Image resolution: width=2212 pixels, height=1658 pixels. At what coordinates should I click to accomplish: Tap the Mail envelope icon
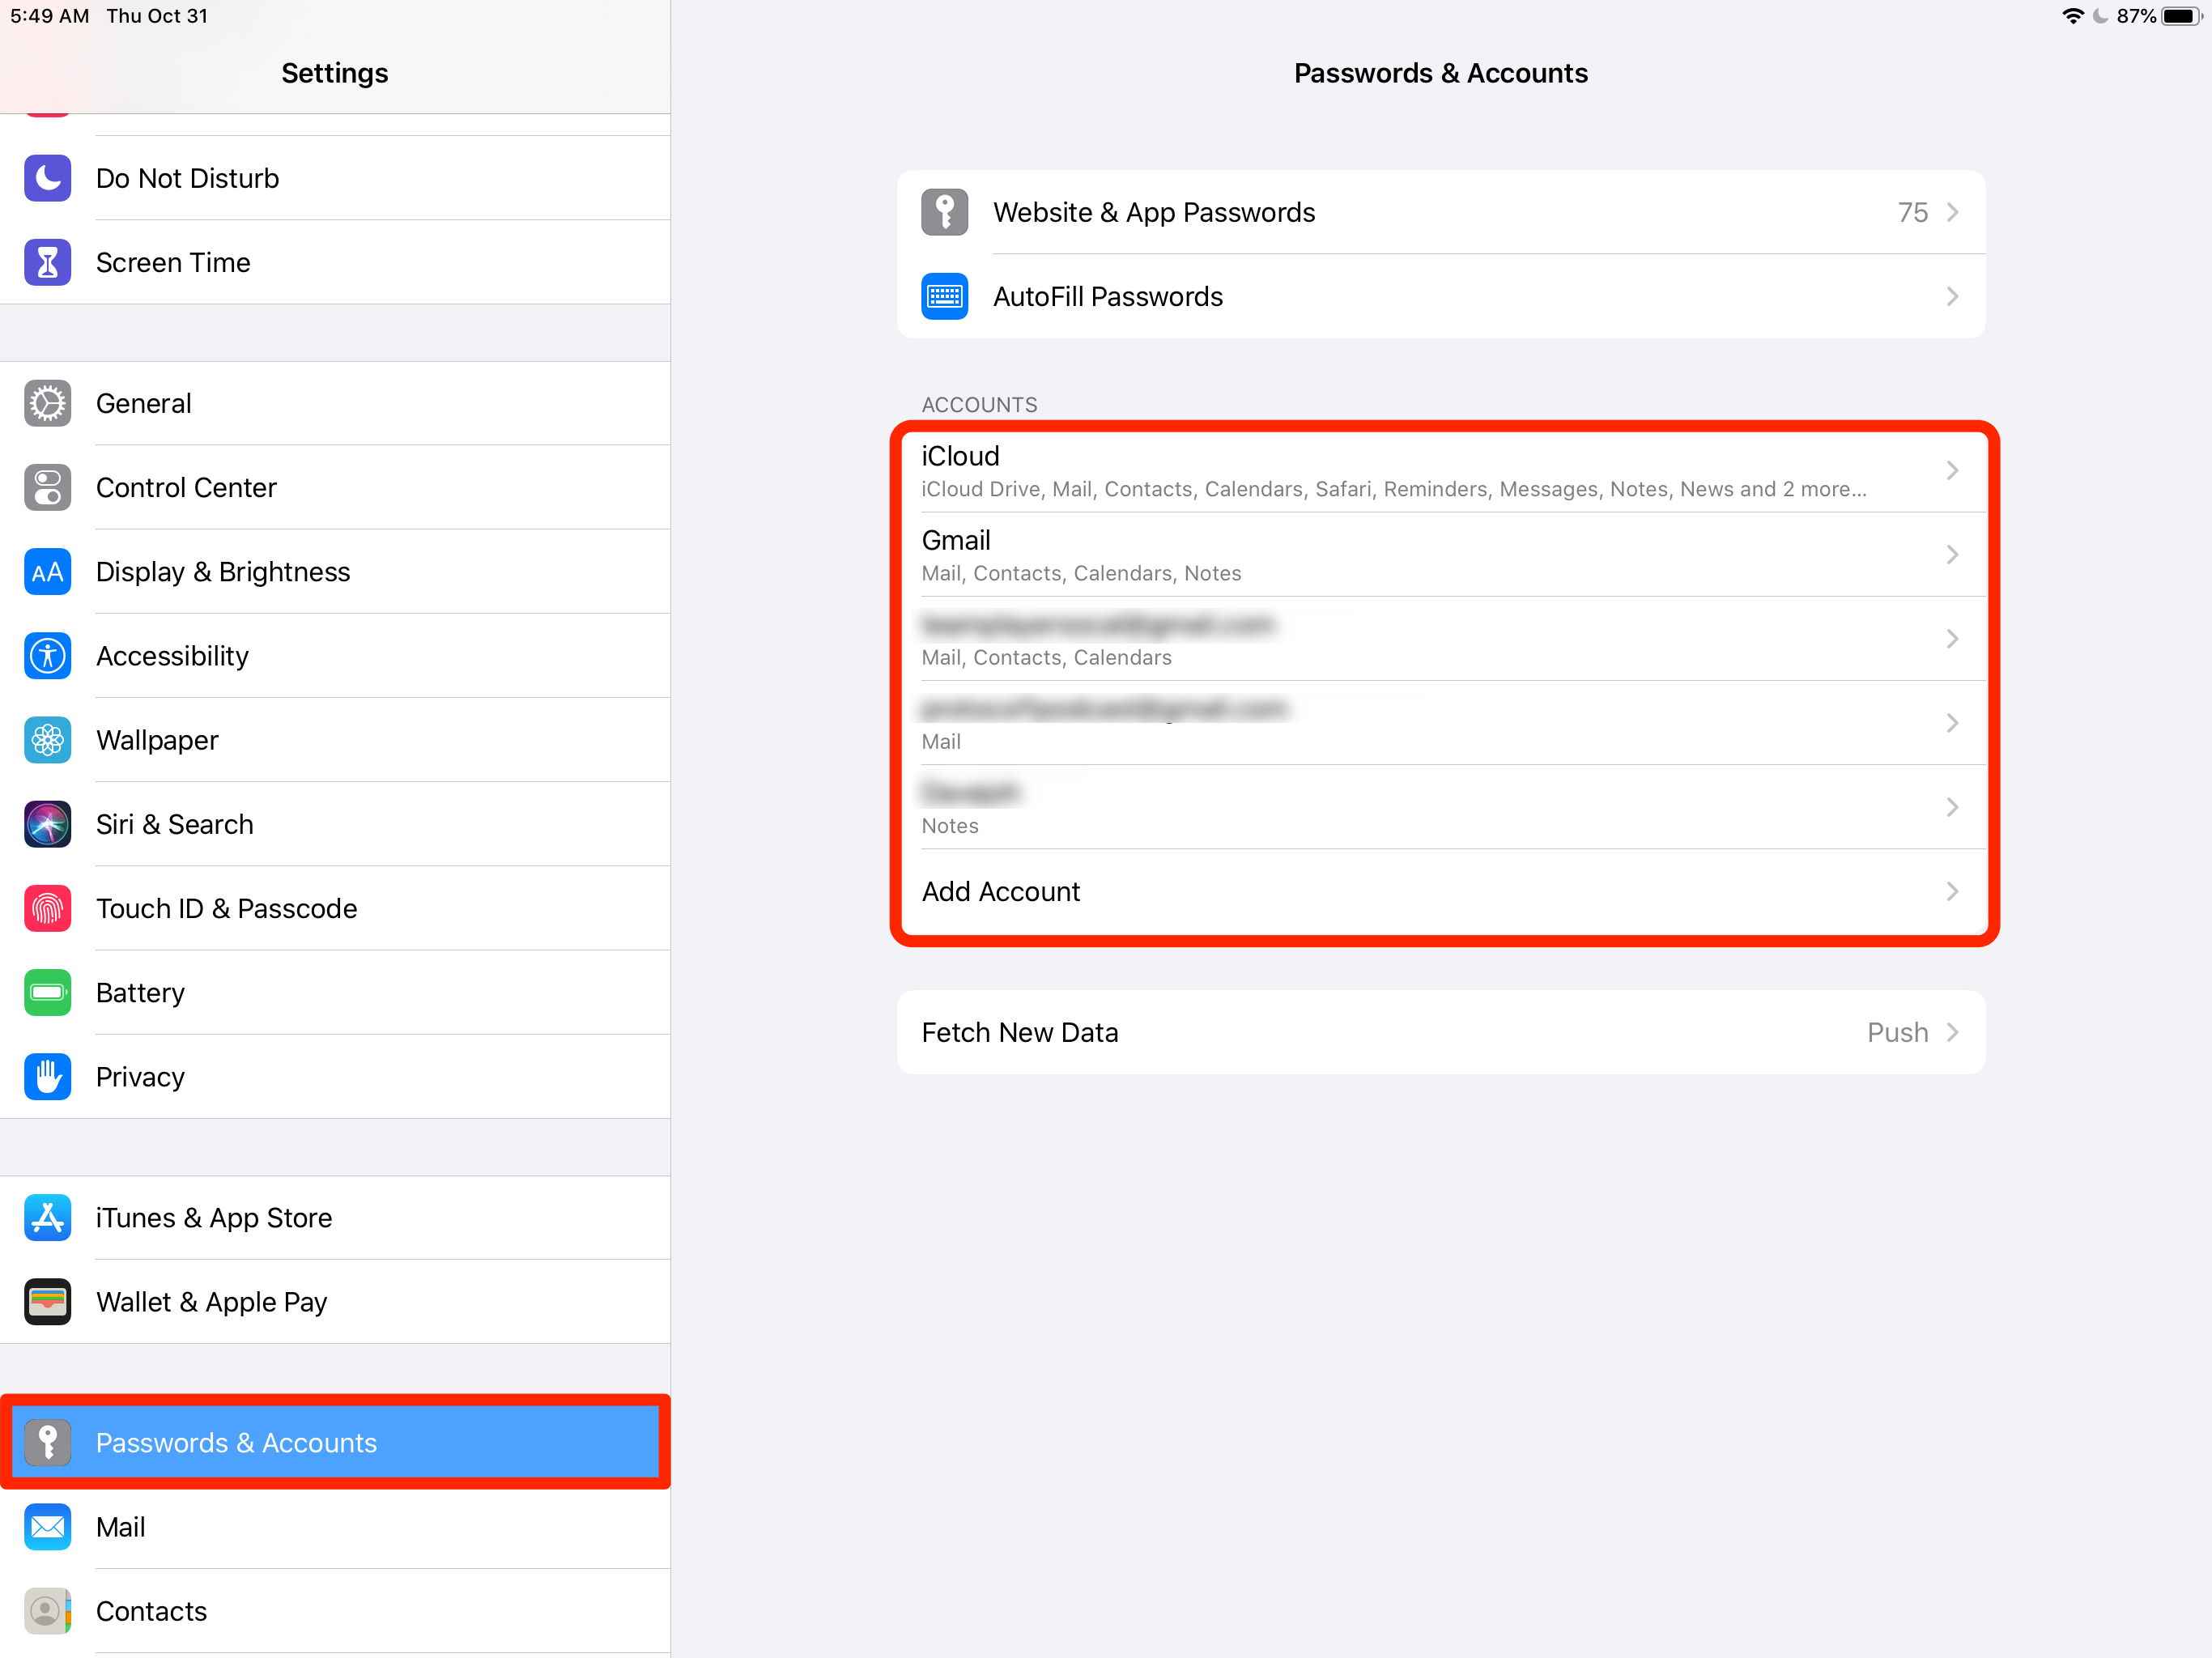(x=47, y=1527)
